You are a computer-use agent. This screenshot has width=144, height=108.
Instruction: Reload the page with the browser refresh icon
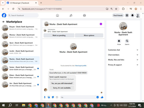[x=13, y=9]
